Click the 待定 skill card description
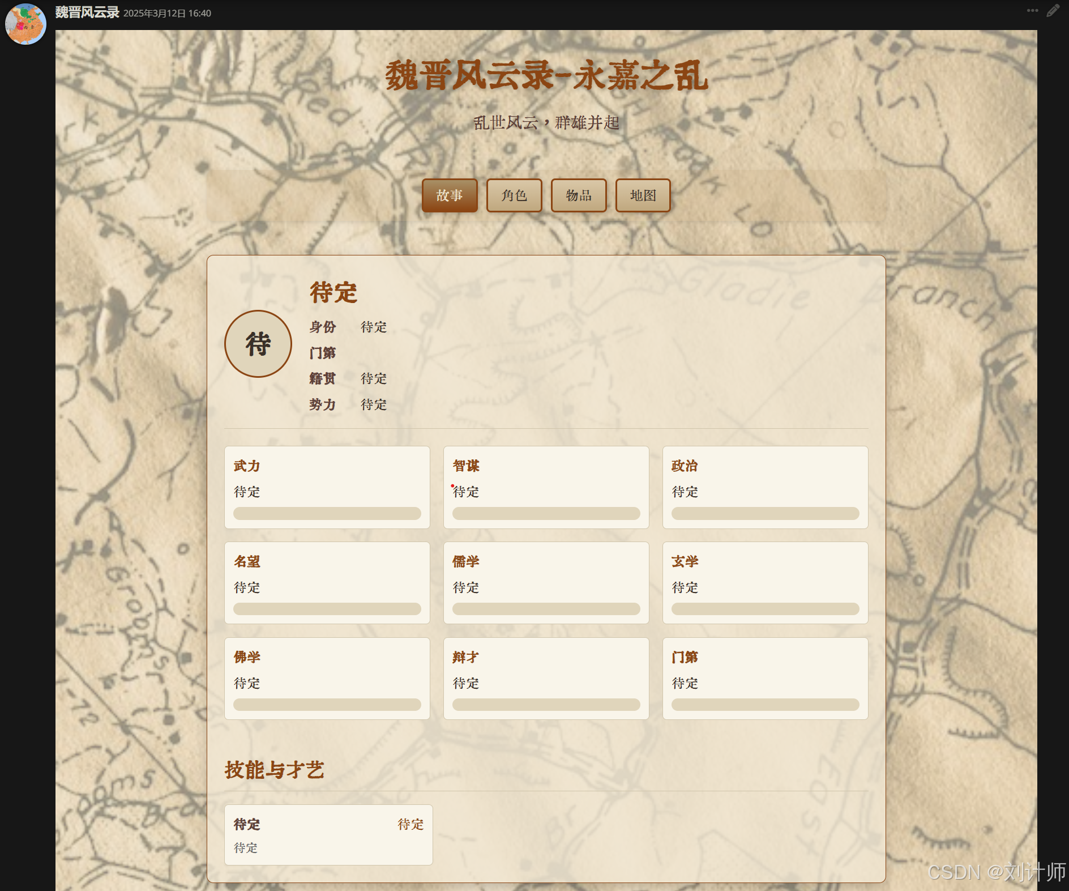This screenshot has height=891, width=1069. tap(246, 849)
